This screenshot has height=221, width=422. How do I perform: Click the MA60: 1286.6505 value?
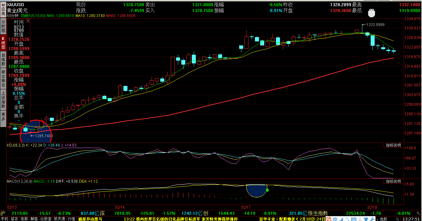[x=121, y=15]
